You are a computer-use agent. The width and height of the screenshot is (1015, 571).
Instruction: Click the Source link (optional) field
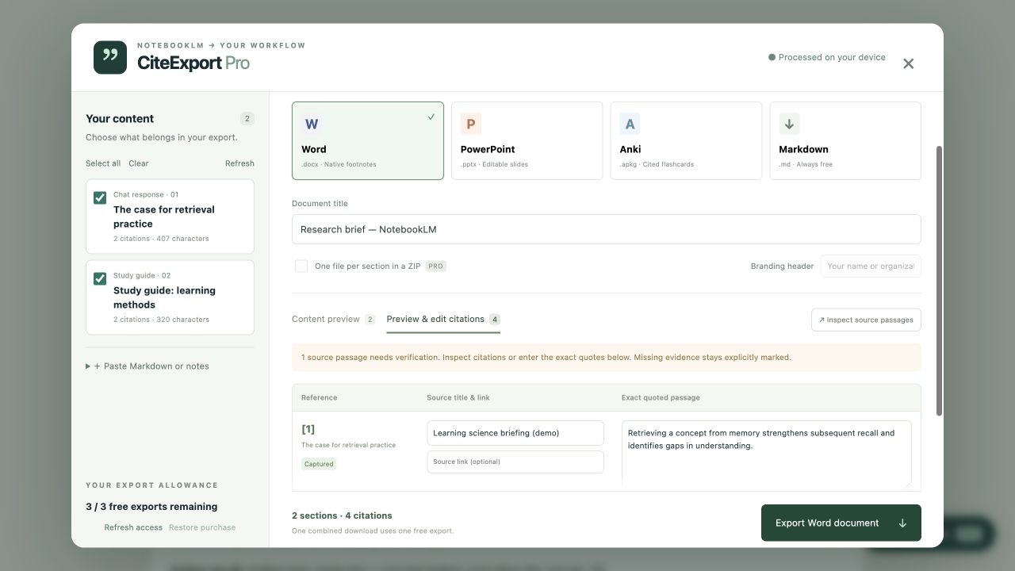pos(515,462)
